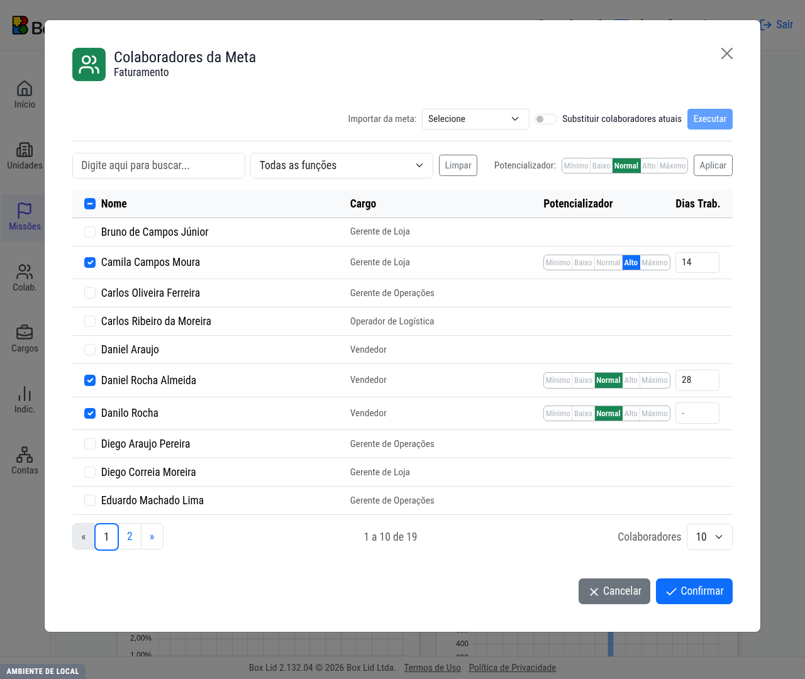Check Daniel Araujo row checkbox

tap(90, 350)
